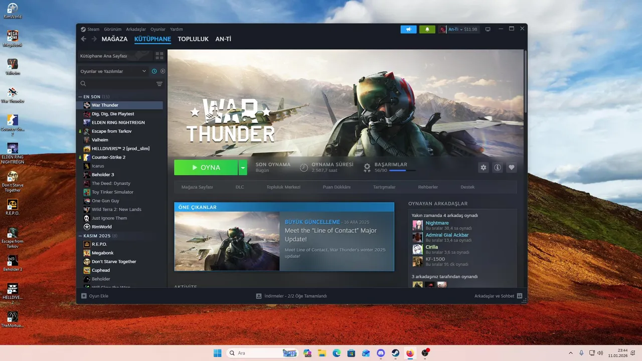Viewport: 642px width, 361px height.
Task: Open the Tartışmalar link
Action: (384, 187)
